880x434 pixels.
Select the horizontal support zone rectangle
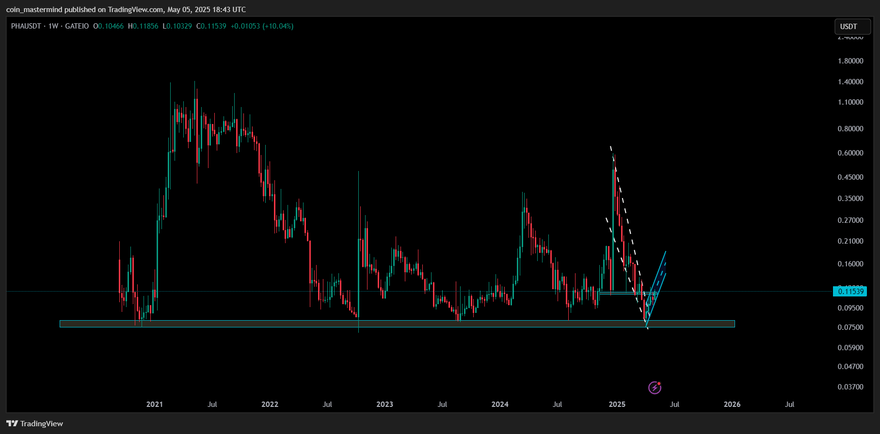(397, 324)
